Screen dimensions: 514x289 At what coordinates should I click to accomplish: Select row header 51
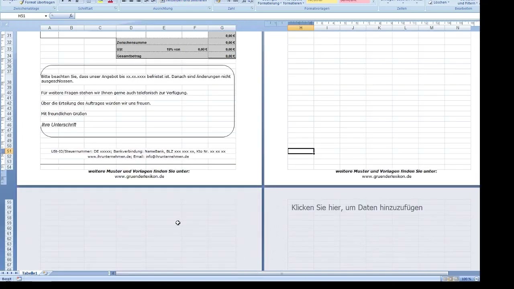[x=9, y=151]
